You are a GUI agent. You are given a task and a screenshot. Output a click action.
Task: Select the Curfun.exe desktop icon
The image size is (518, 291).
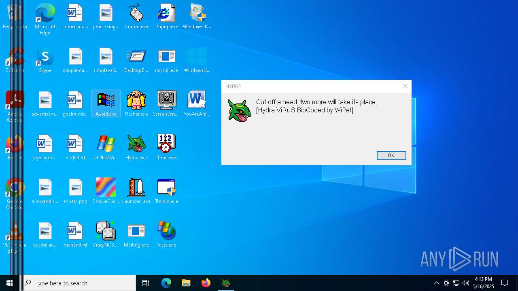pos(136,17)
